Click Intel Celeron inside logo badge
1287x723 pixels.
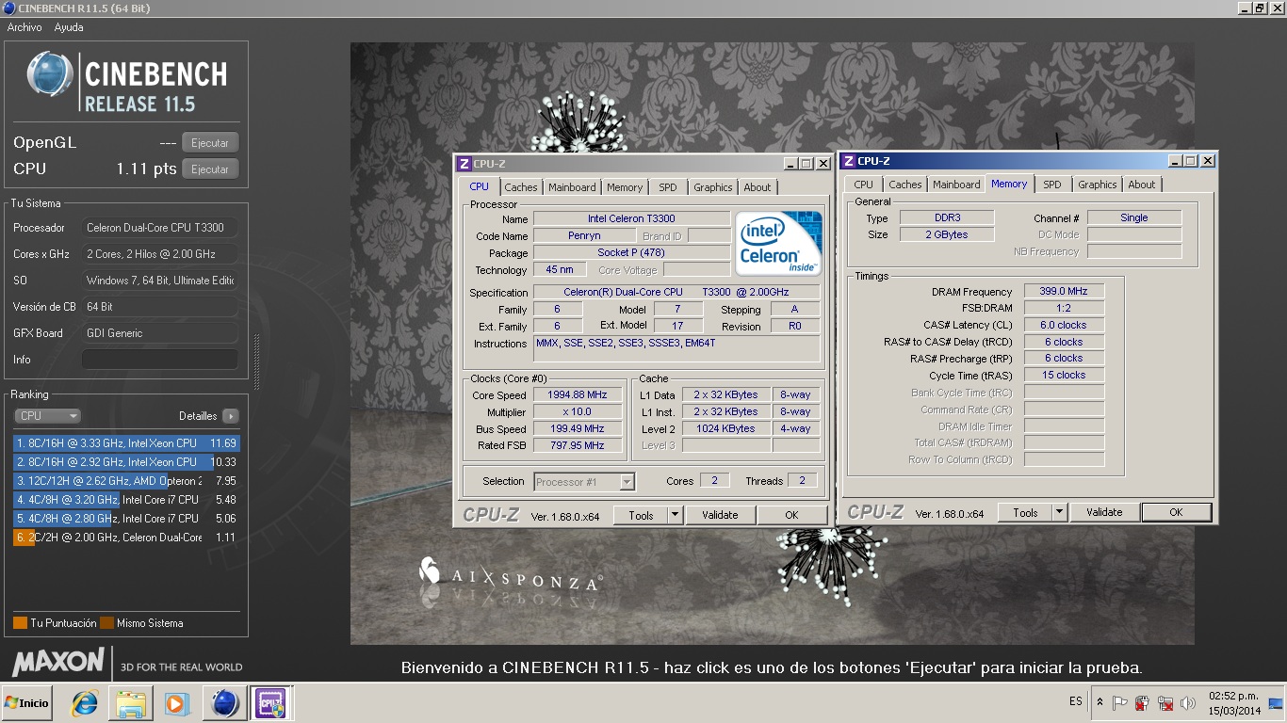coord(779,243)
